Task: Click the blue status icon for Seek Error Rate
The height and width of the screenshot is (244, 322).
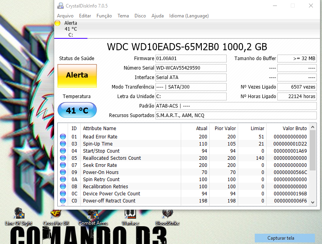Action: point(63,165)
